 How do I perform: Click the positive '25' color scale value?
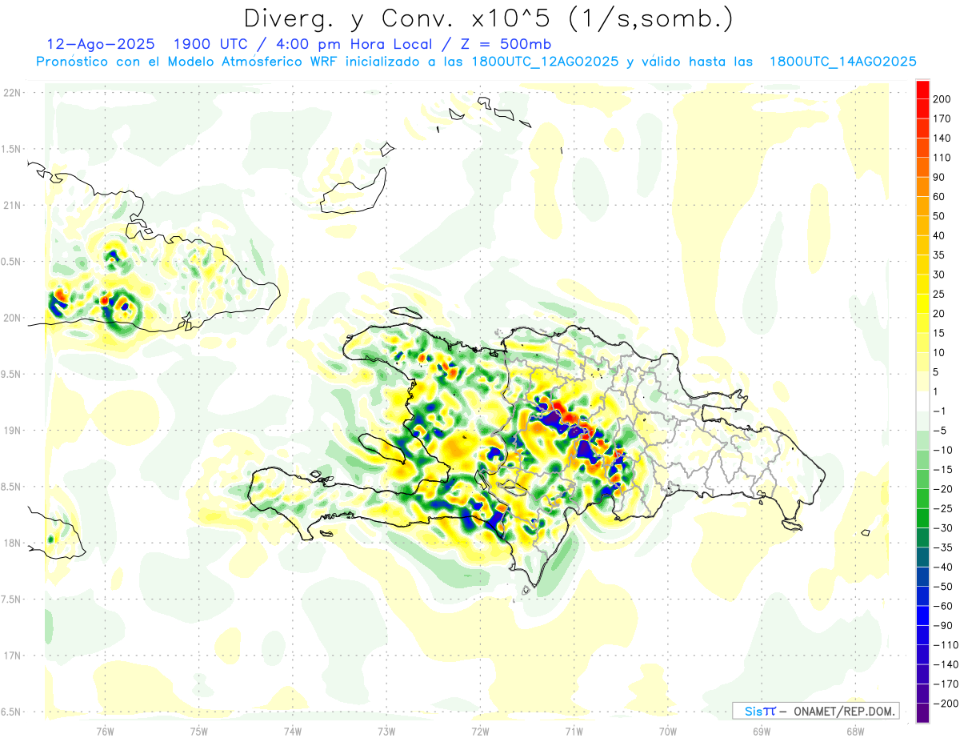pyautogui.click(x=939, y=295)
